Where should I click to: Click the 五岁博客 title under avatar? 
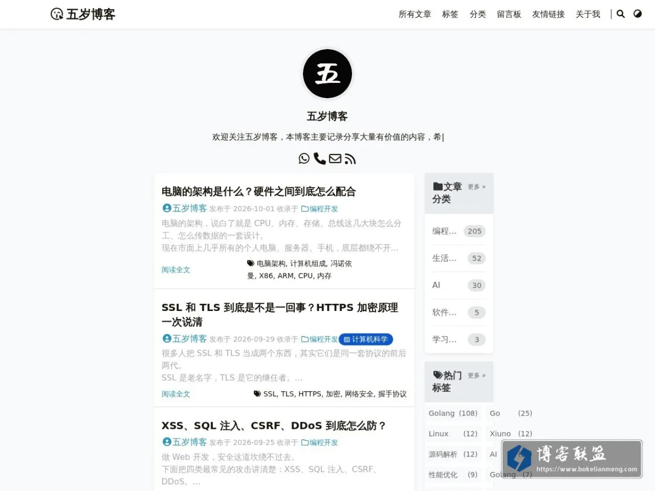click(x=327, y=116)
